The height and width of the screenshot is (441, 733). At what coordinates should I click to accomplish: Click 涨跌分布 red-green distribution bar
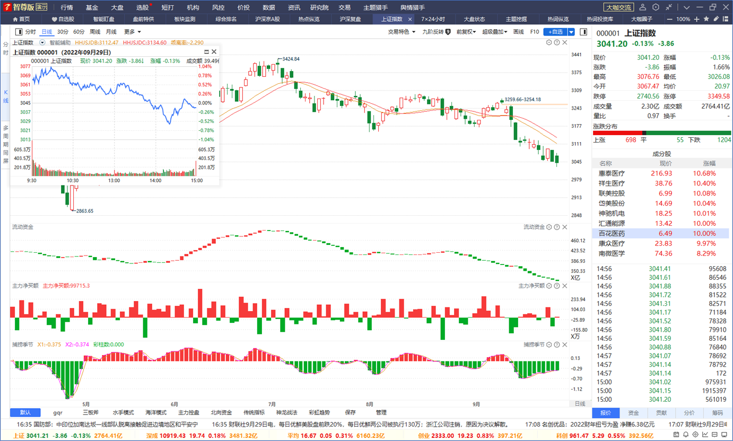tap(662, 133)
